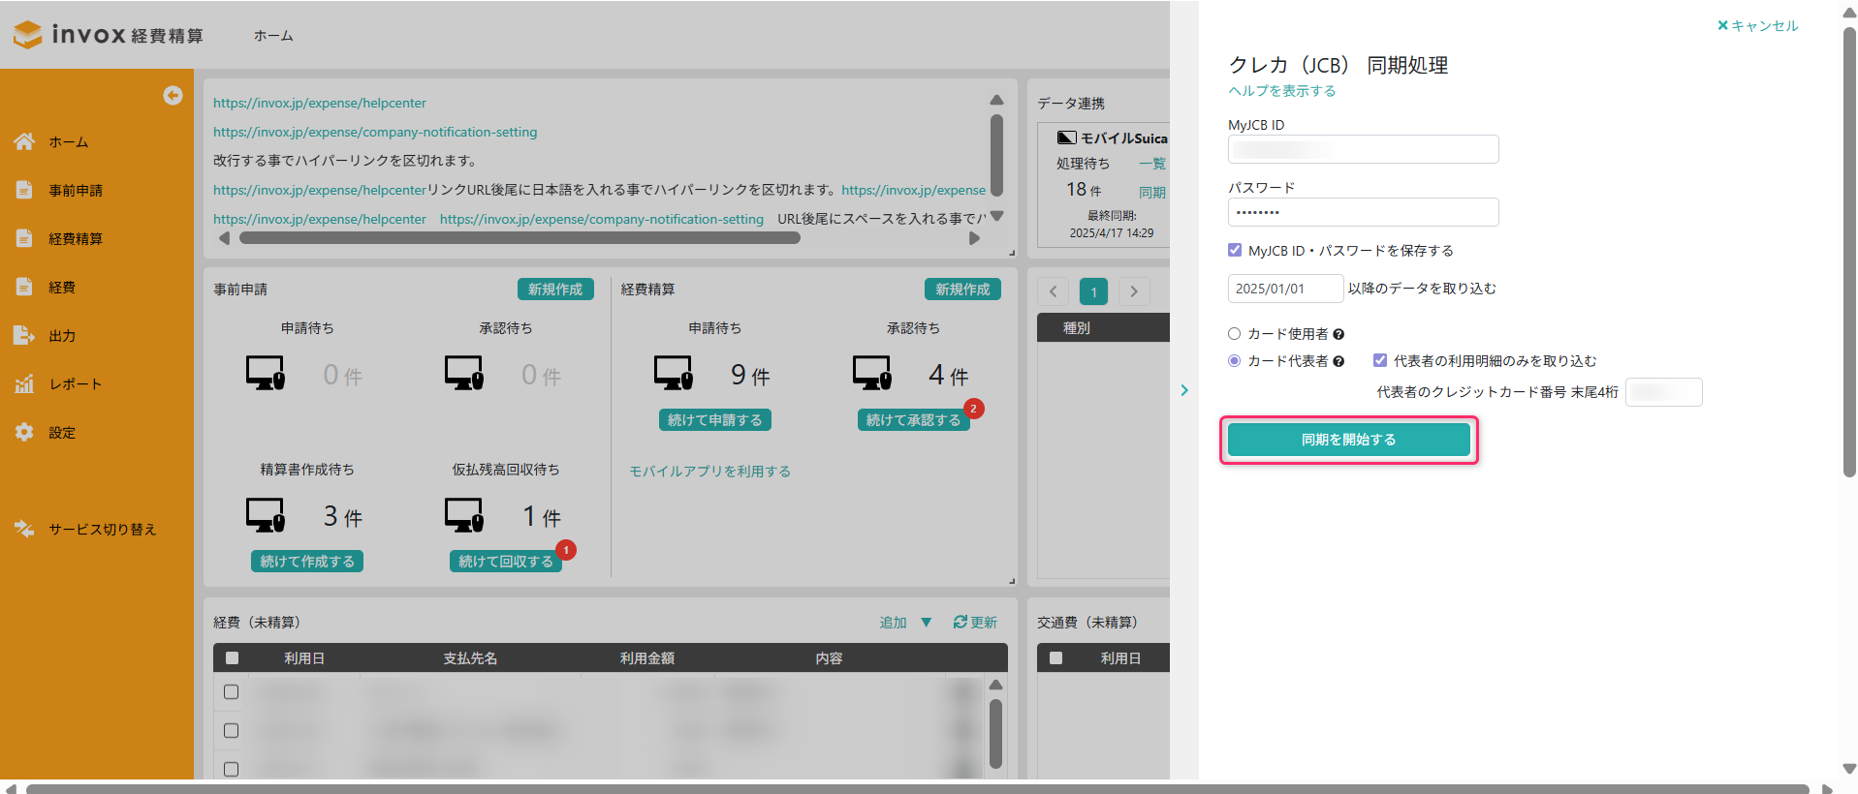Click the ヘルプを表示する link

coord(1282,91)
